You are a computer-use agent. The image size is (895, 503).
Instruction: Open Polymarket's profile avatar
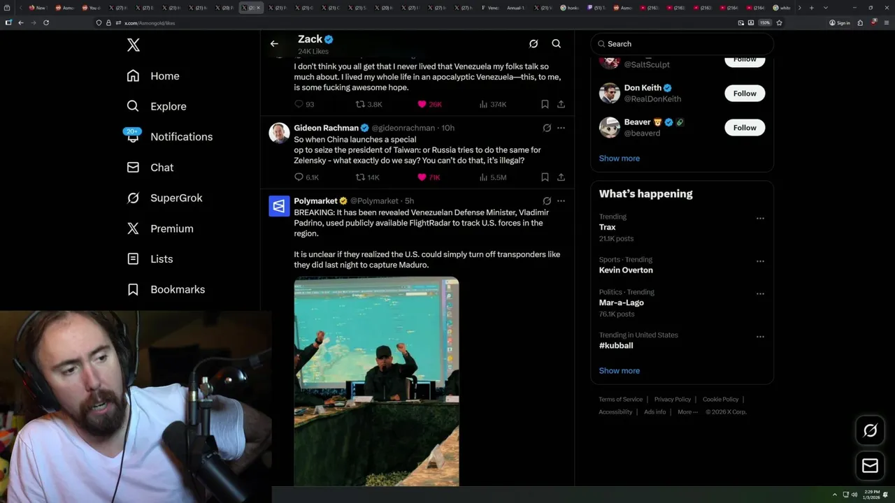(x=279, y=206)
